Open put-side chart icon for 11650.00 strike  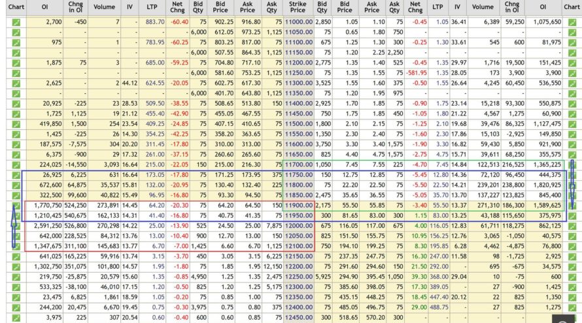[x=572, y=155]
